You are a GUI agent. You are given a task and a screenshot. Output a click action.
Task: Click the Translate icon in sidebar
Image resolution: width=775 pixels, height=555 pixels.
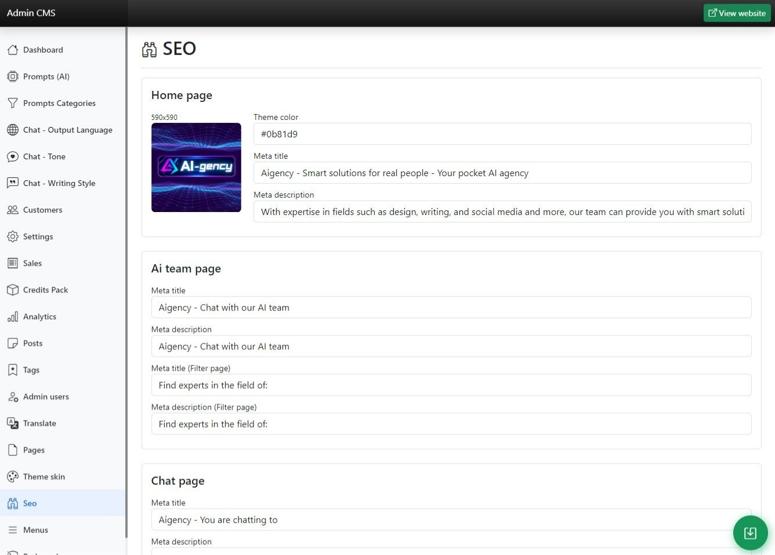13,423
